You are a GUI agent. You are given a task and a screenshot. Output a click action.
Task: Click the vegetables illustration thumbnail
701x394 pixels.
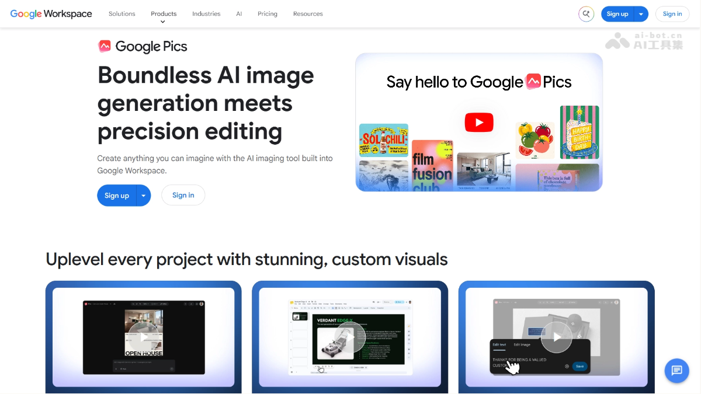pyautogui.click(x=535, y=141)
